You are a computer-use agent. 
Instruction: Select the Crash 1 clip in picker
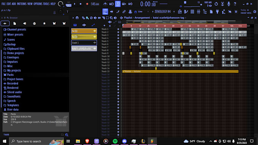click(84, 43)
